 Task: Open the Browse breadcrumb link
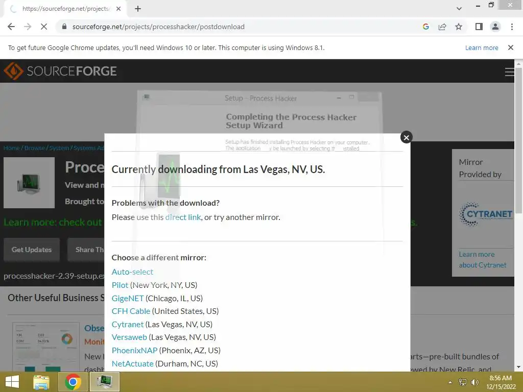click(34, 148)
